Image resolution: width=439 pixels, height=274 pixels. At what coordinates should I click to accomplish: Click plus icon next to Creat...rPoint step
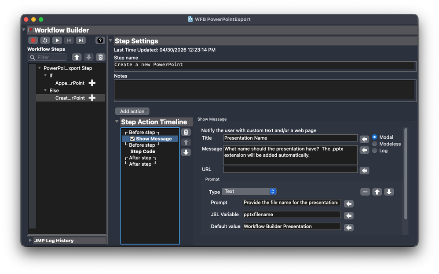[92, 98]
